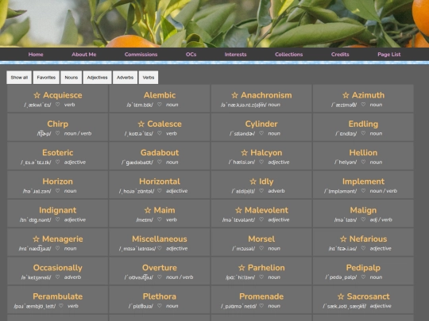Click the heart beside Endling's pronunciation
Screen dimensions: 429x321
pos(363,133)
